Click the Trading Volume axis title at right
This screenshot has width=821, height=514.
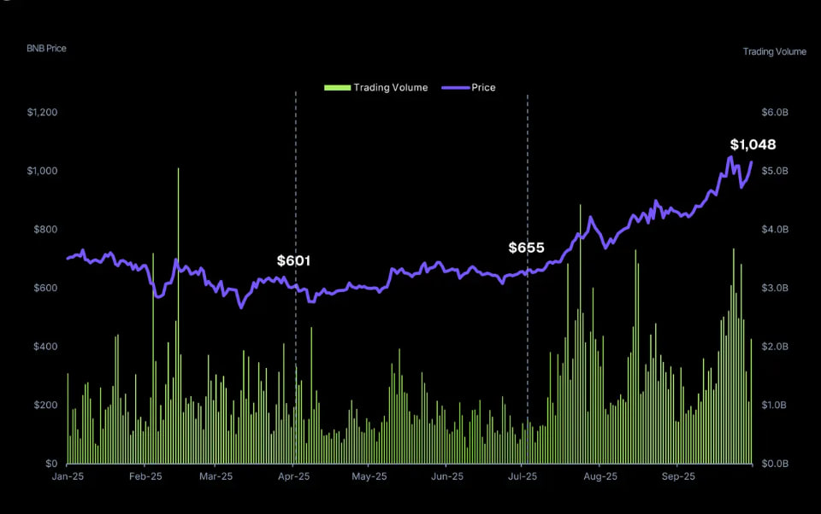click(x=774, y=52)
